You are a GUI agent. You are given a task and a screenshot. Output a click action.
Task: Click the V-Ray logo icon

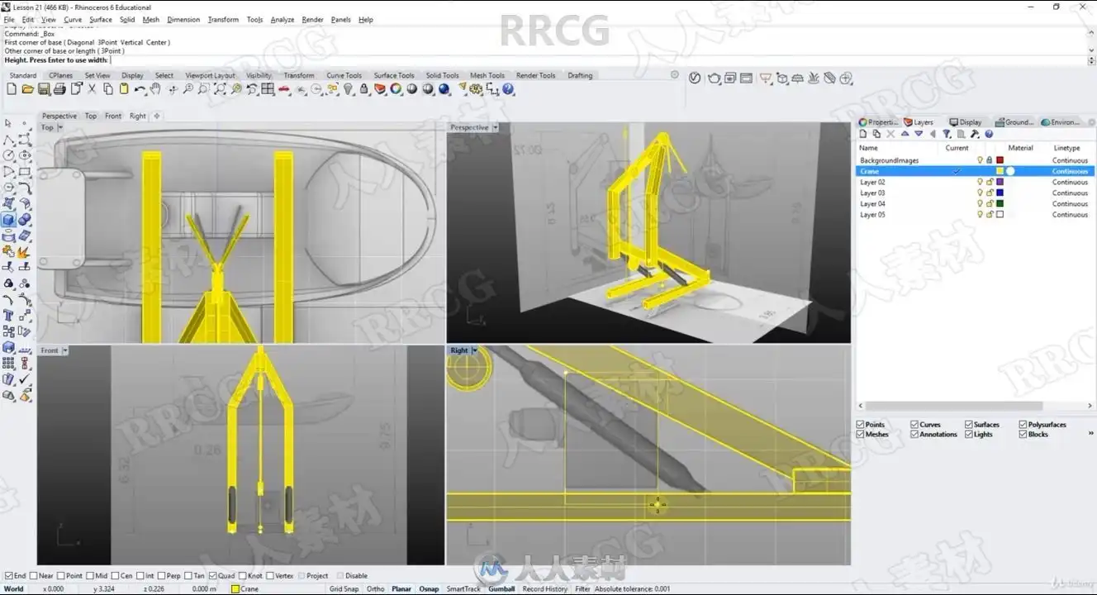click(x=695, y=79)
